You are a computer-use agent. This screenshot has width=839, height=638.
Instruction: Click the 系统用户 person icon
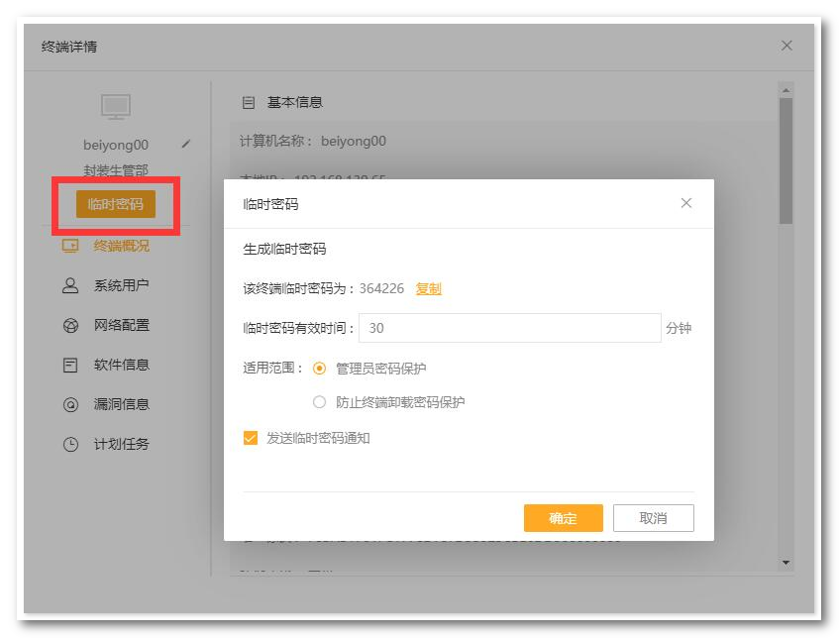click(70, 285)
